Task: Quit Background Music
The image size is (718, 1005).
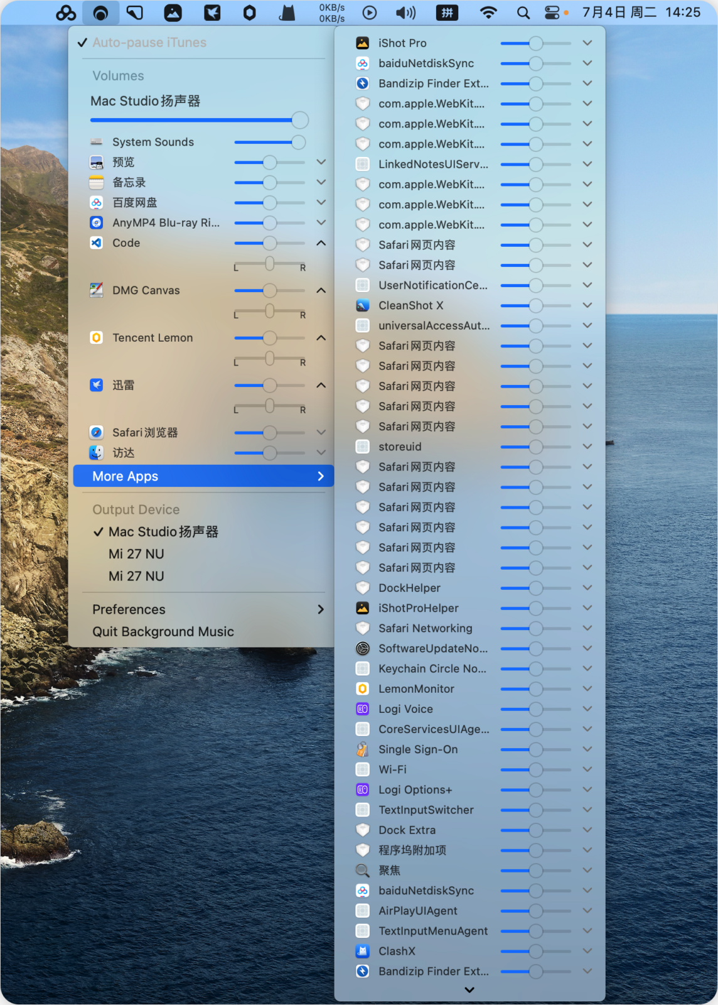Action: pyautogui.click(x=163, y=632)
